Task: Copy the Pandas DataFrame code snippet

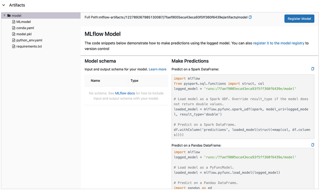Action: [x=313, y=145]
